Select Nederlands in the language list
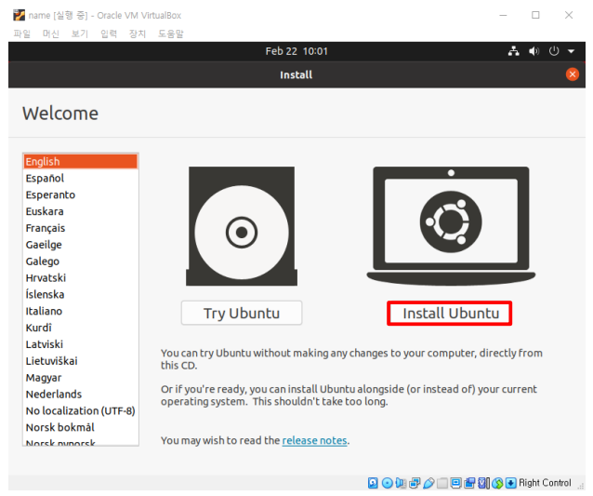 tap(81, 395)
